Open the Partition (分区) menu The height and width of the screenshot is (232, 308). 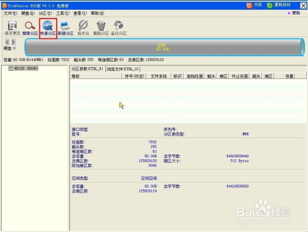(x=45, y=13)
